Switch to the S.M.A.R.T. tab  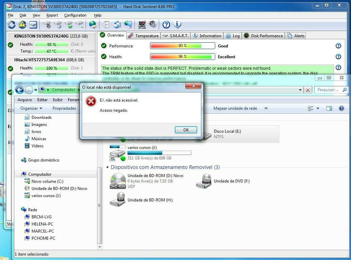coord(175,36)
